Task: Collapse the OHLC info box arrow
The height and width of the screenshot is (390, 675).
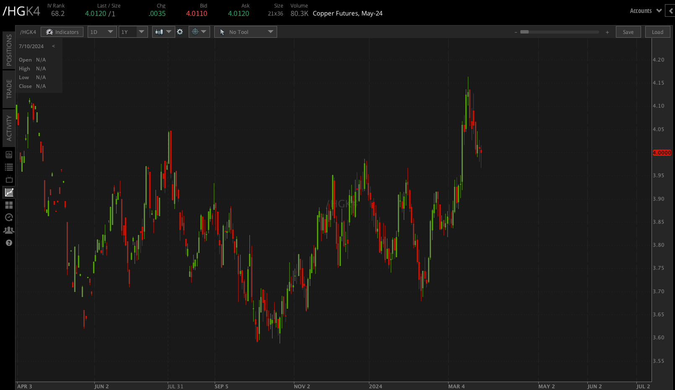Action: [x=54, y=46]
